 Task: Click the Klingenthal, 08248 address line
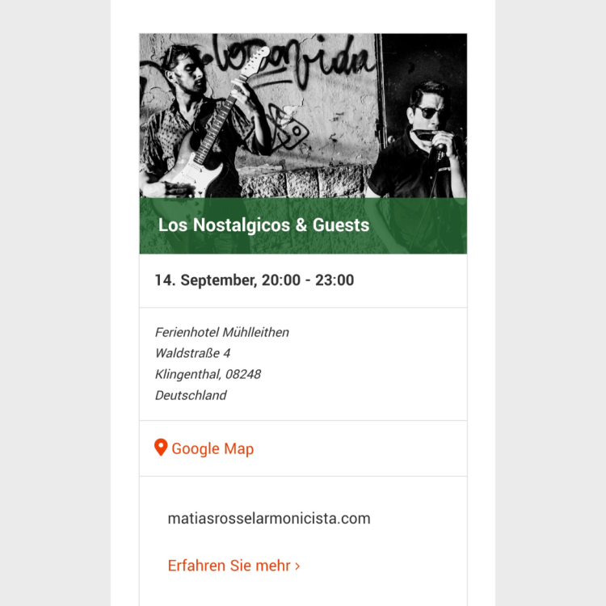point(208,374)
